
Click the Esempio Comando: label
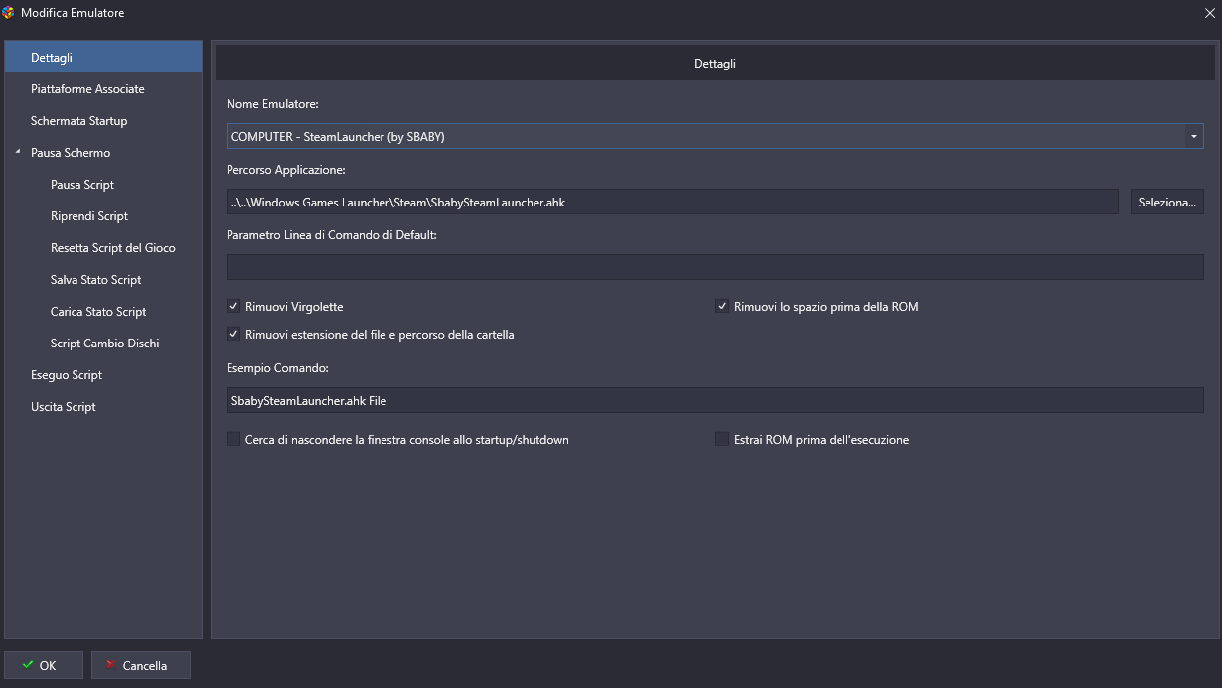(277, 368)
